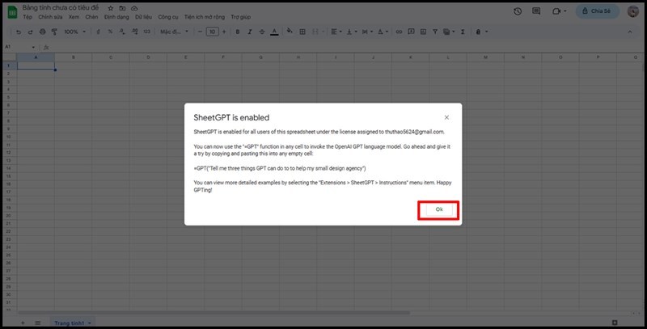647x329 pixels.
Task: Click the Redo icon
Action: point(30,32)
